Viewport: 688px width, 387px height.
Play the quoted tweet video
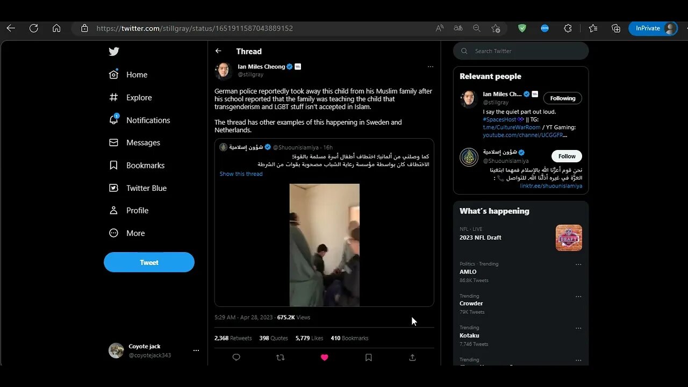tap(325, 245)
